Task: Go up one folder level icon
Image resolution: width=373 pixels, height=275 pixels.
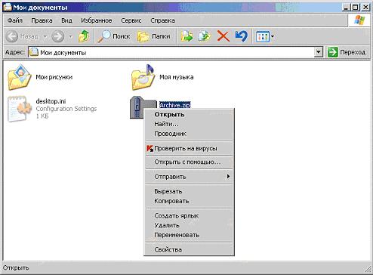Action: 84,36
